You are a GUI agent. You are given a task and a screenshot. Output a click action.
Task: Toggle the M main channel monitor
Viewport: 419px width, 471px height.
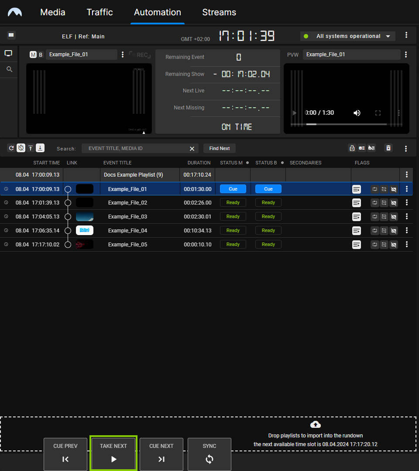point(33,55)
